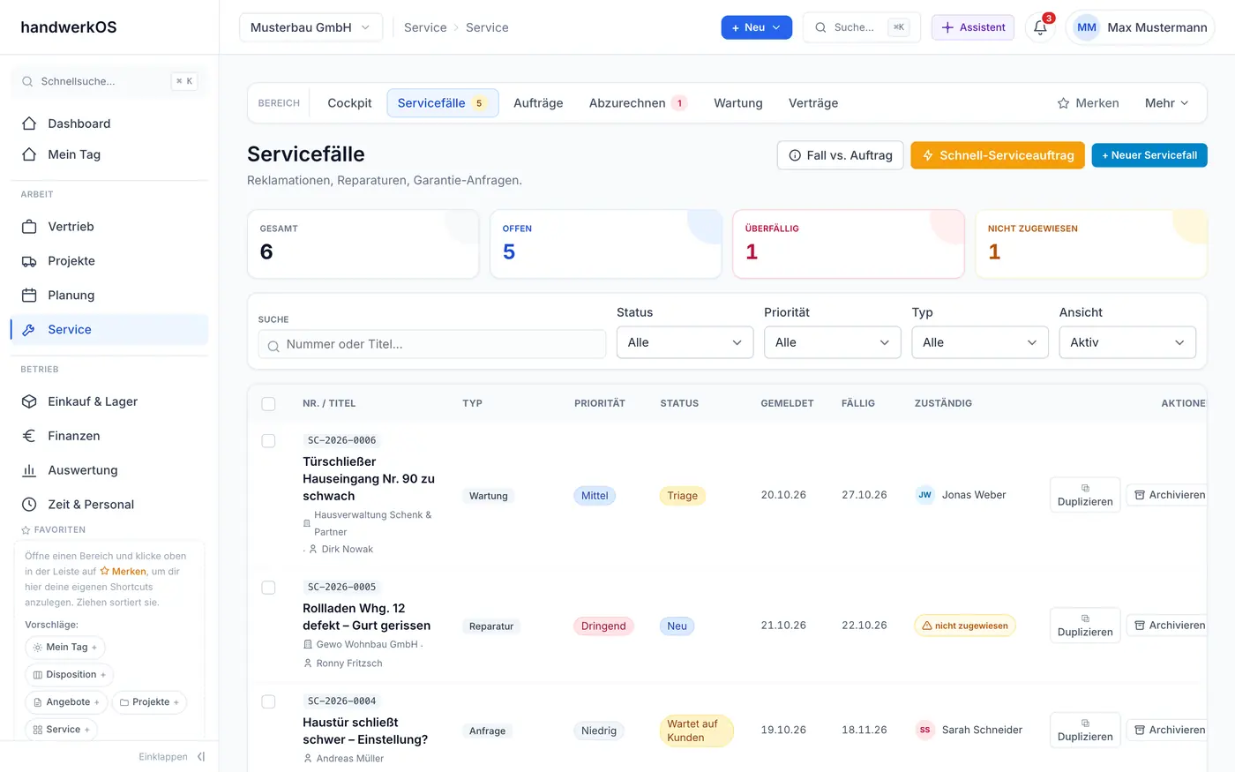This screenshot has height=772, width=1235.
Task: Open Planung calendar icon in sidebar
Action: click(x=29, y=296)
